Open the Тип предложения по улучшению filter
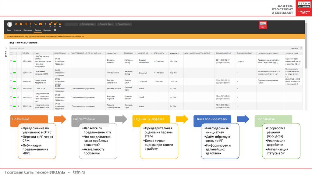Screen dimensions: 312x175 104,53
